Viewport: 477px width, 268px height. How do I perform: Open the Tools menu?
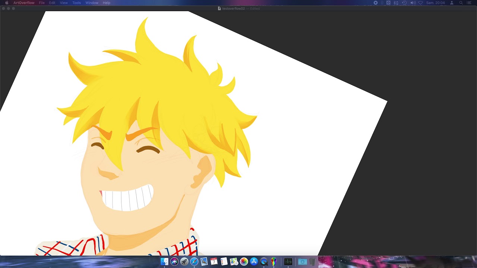pos(76,3)
